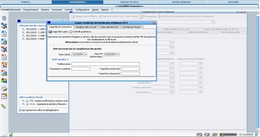Toggle 'Apri questa form all'avvio dell'applicativo' checkbox

(x=20, y=110)
